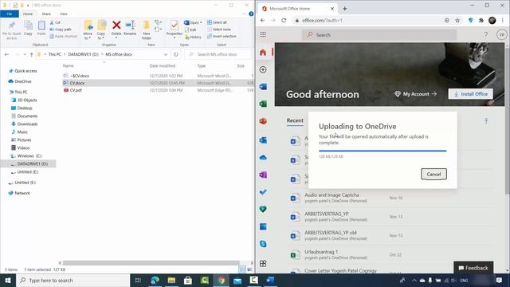Screen dimensions: 510x287
Task: Open Chrome three-dot menu
Action: coord(503,20)
